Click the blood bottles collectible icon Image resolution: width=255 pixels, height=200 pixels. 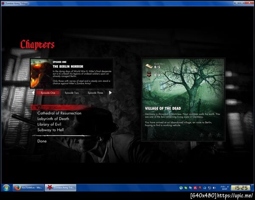[149, 74]
